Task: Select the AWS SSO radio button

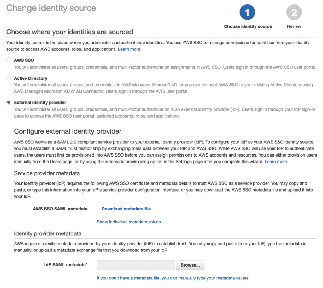Action: 9,60
